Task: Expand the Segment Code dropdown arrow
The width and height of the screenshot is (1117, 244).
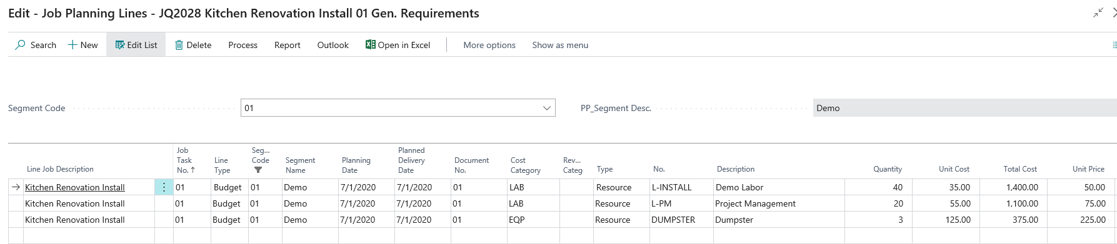Action: point(547,108)
